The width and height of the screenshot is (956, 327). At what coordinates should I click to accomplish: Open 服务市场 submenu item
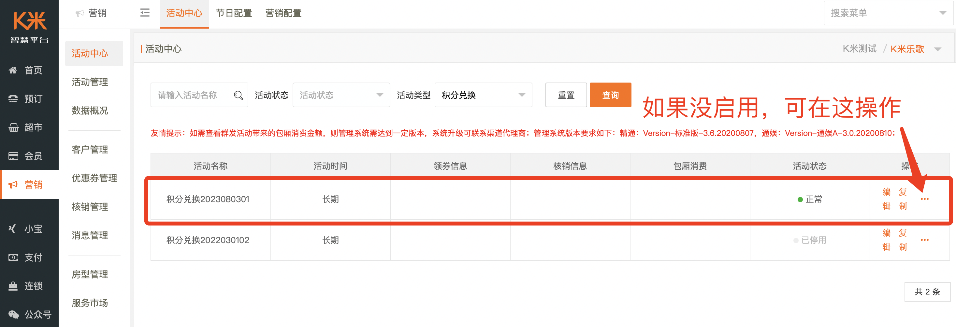tap(90, 303)
